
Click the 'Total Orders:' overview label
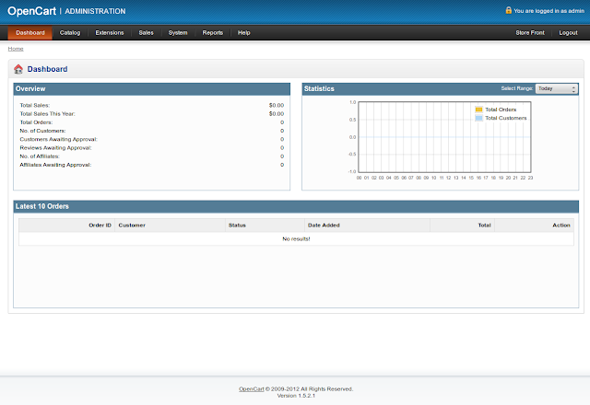36,122
